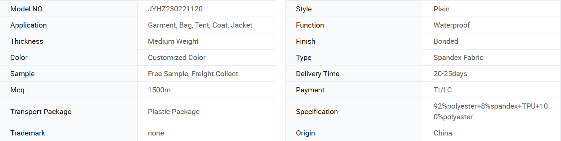Viewport: 561px width, 141px height.
Task: Click Free Sample, Freight Collect text
Action: 193,74
